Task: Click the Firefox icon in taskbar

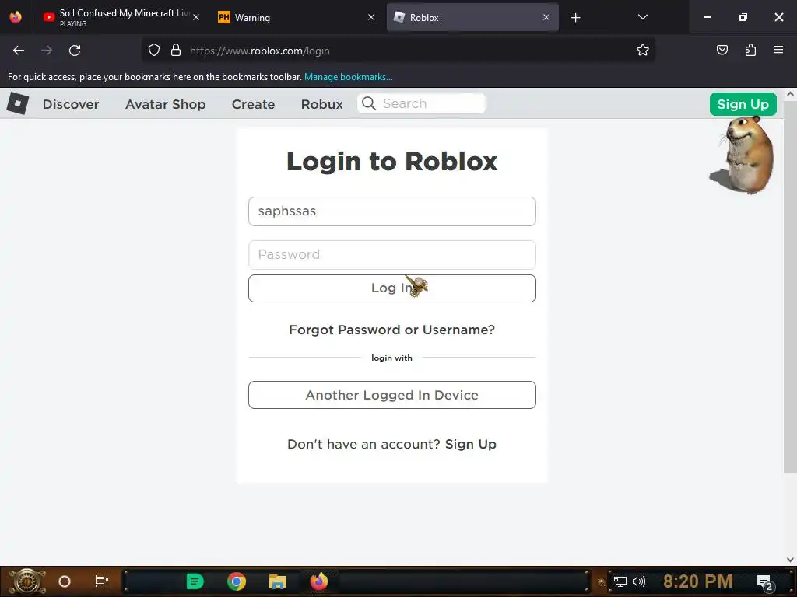Action: point(319,581)
